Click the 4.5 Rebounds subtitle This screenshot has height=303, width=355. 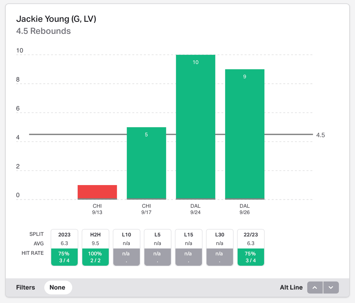coord(43,31)
